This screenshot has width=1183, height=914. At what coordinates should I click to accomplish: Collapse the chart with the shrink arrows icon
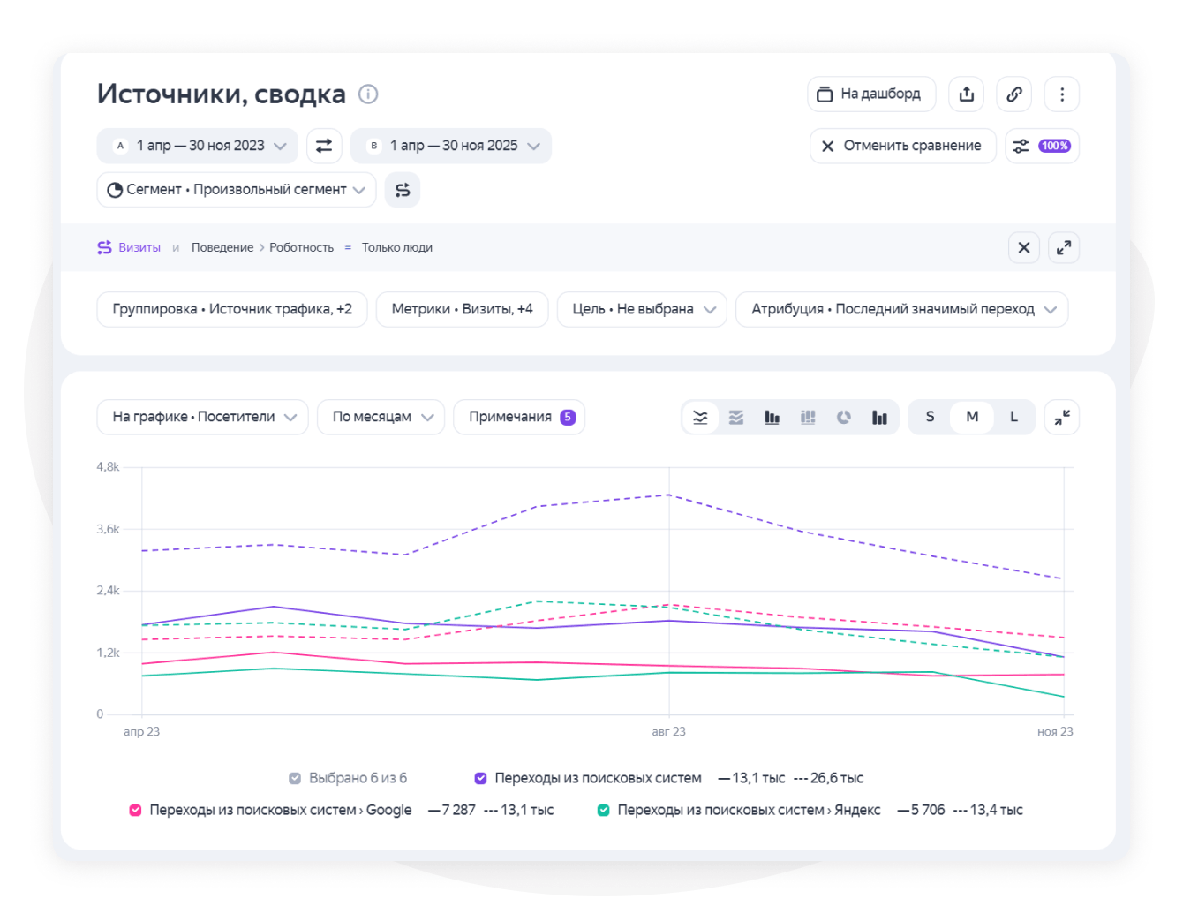coord(1062,418)
